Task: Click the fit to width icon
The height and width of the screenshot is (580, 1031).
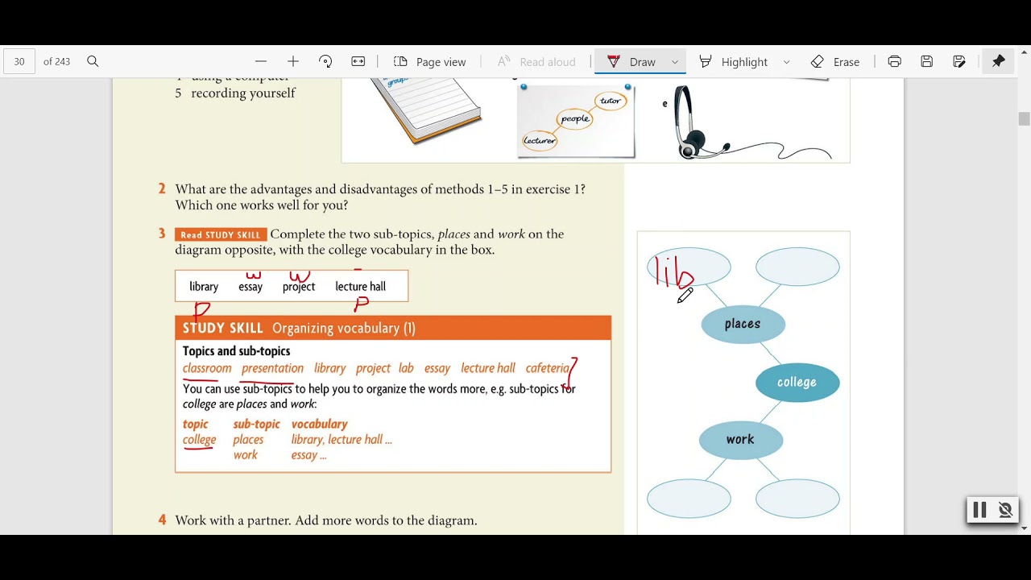Action: pyautogui.click(x=358, y=61)
